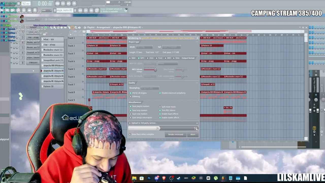The width and height of the screenshot is (325, 183).
Task: Click the tempo field showing 162
Action: point(26,4)
